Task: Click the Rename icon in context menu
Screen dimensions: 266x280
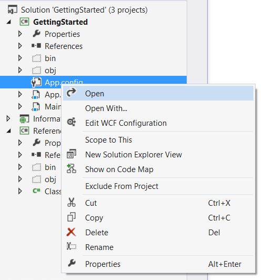Action: pyautogui.click(x=71, y=246)
